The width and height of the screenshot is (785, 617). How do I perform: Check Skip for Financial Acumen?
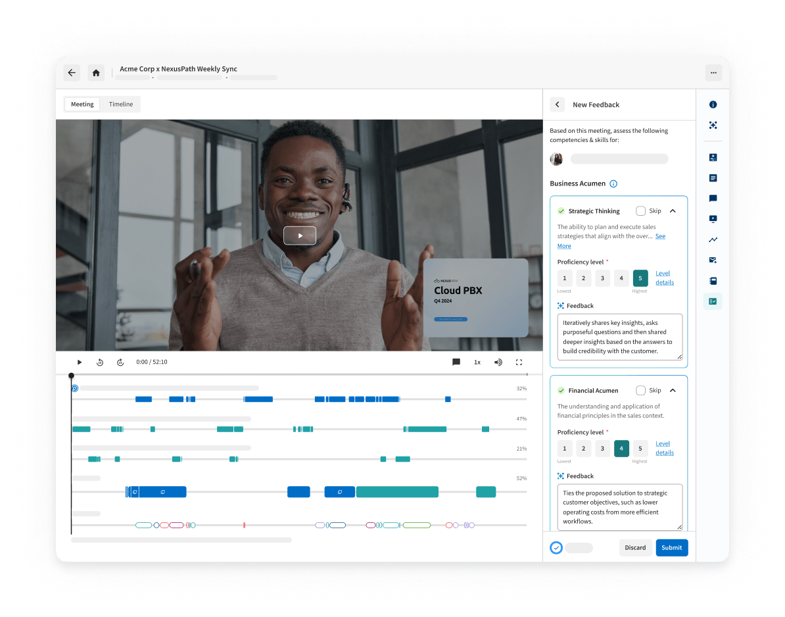pyautogui.click(x=640, y=390)
